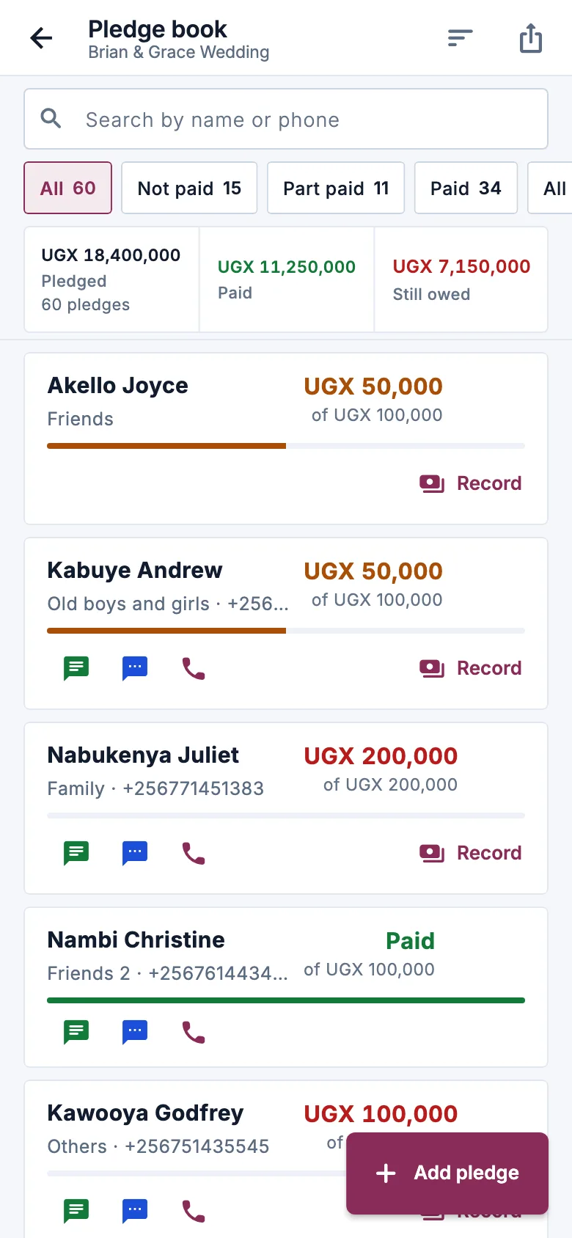Switch to Paid 34 filter

pos(466,188)
